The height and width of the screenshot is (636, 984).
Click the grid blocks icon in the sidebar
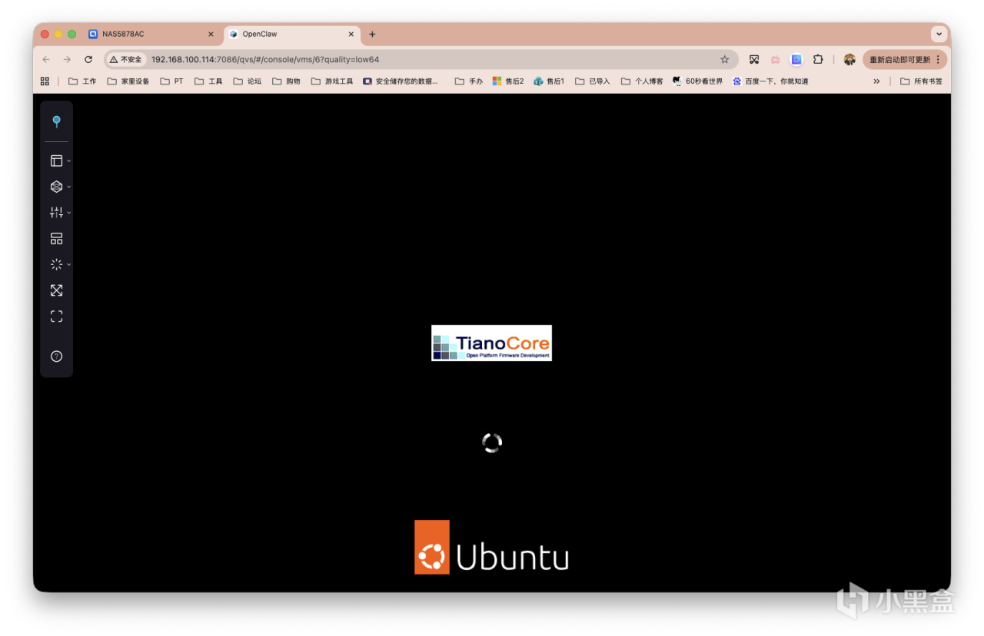(56, 239)
